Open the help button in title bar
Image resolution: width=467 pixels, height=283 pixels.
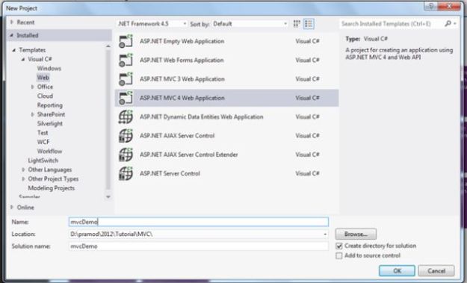click(430, 6)
